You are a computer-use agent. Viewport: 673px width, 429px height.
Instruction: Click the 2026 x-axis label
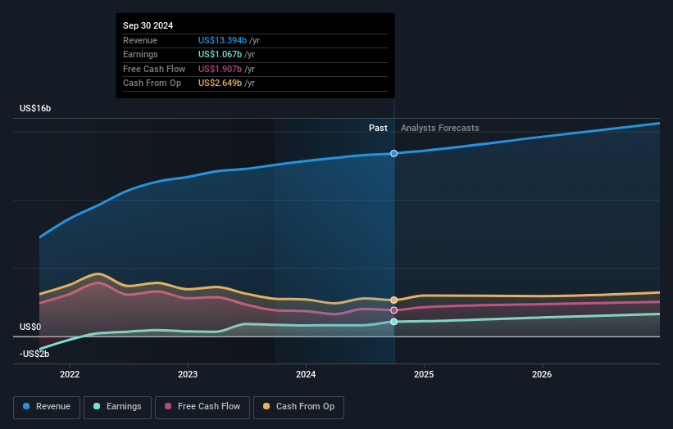tap(542, 374)
